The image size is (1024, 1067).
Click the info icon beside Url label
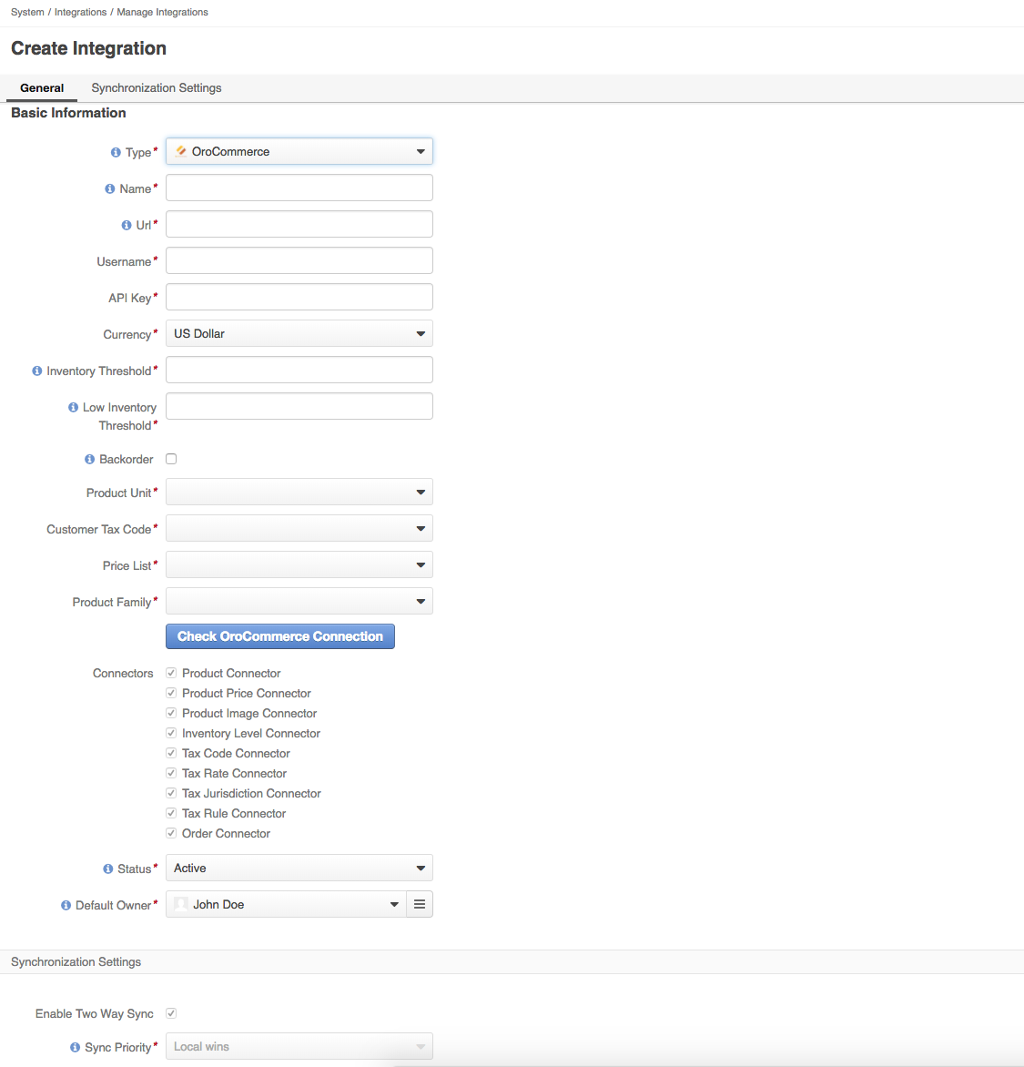[127, 225]
